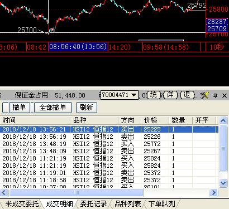Switch to the 品种列表 tab
Screen dimensions: 229x209
[128, 204]
